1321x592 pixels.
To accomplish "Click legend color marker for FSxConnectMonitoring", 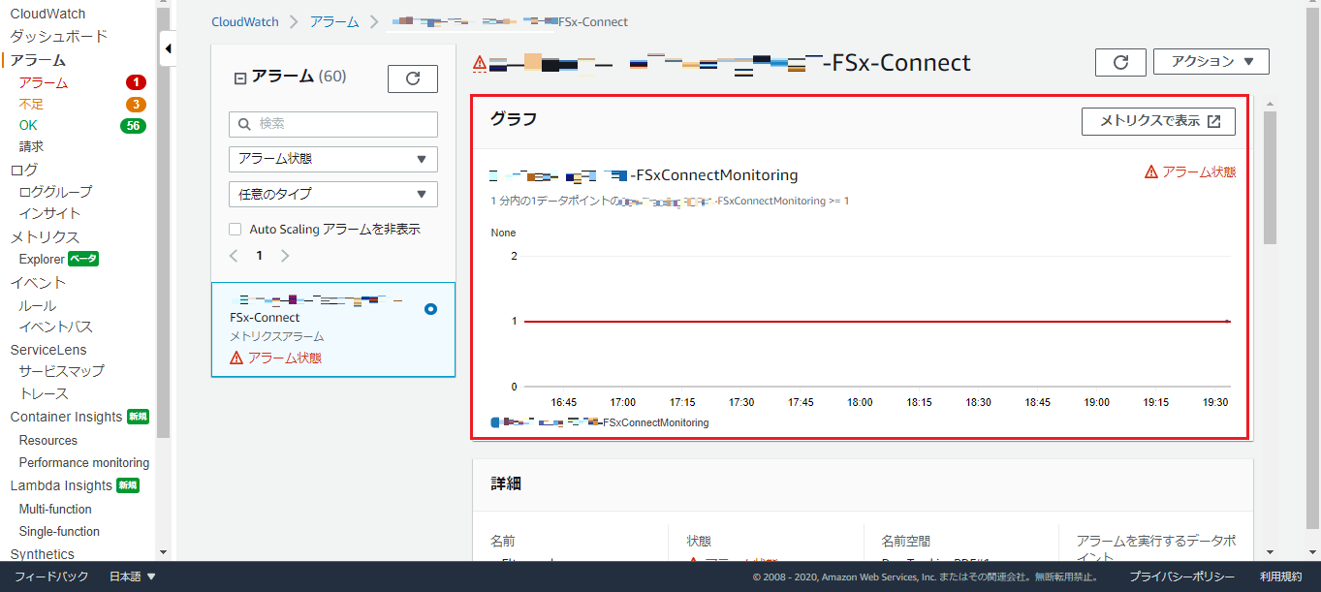I will [x=495, y=422].
